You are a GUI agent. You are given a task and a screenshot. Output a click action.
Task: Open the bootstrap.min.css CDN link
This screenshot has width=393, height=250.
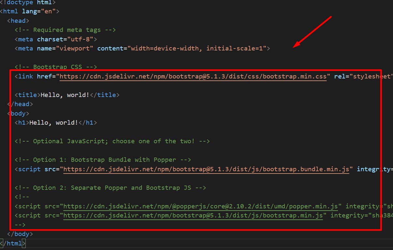(193, 76)
